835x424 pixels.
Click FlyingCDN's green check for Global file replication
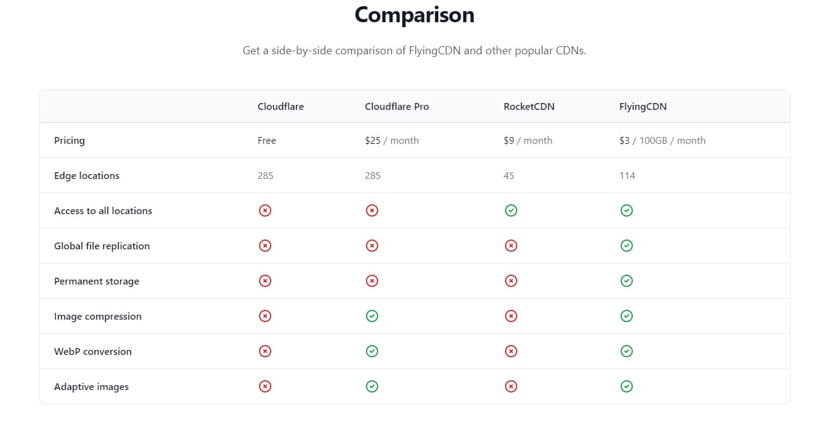pos(626,246)
